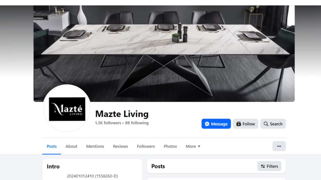Expand the More dropdown arrow
Image resolution: width=321 pixels, height=180 pixels.
click(199, 146)
